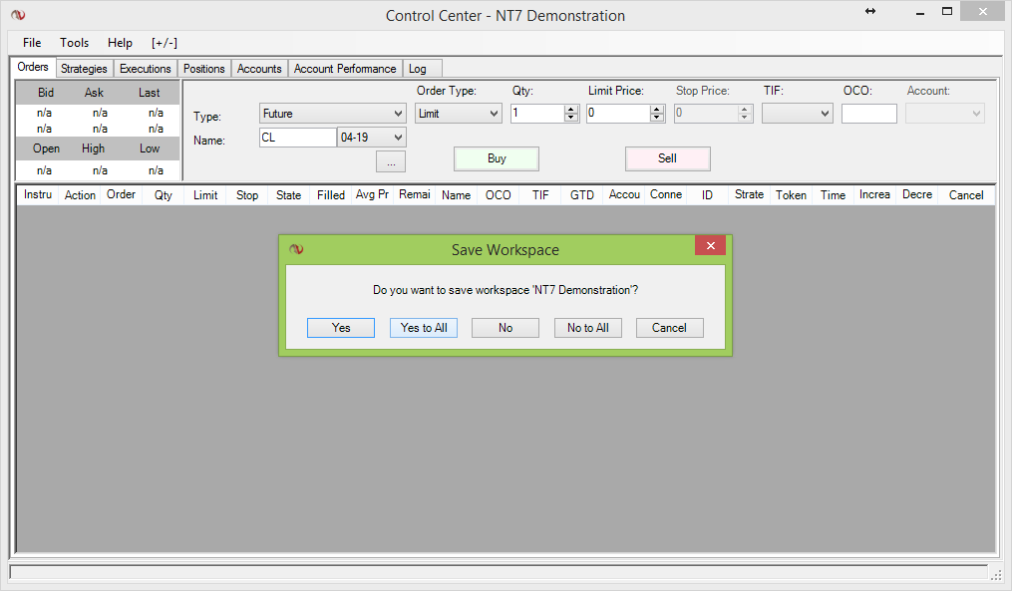1012x591 pixels.
Task: Click the Filled column header
Action: click(330, 195)
